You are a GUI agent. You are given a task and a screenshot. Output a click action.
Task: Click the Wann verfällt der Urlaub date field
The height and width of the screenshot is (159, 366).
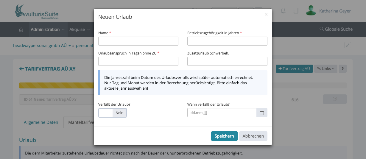tap(222, 113)
